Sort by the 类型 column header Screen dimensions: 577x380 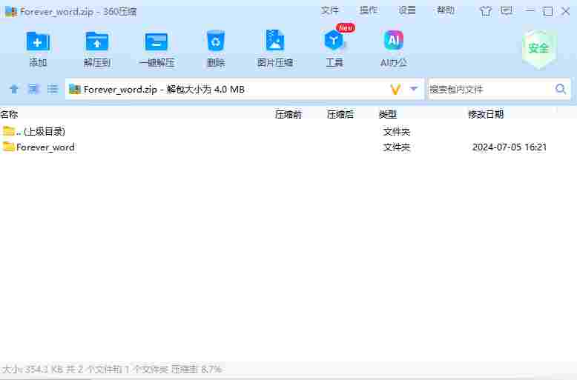click(388, 114)
